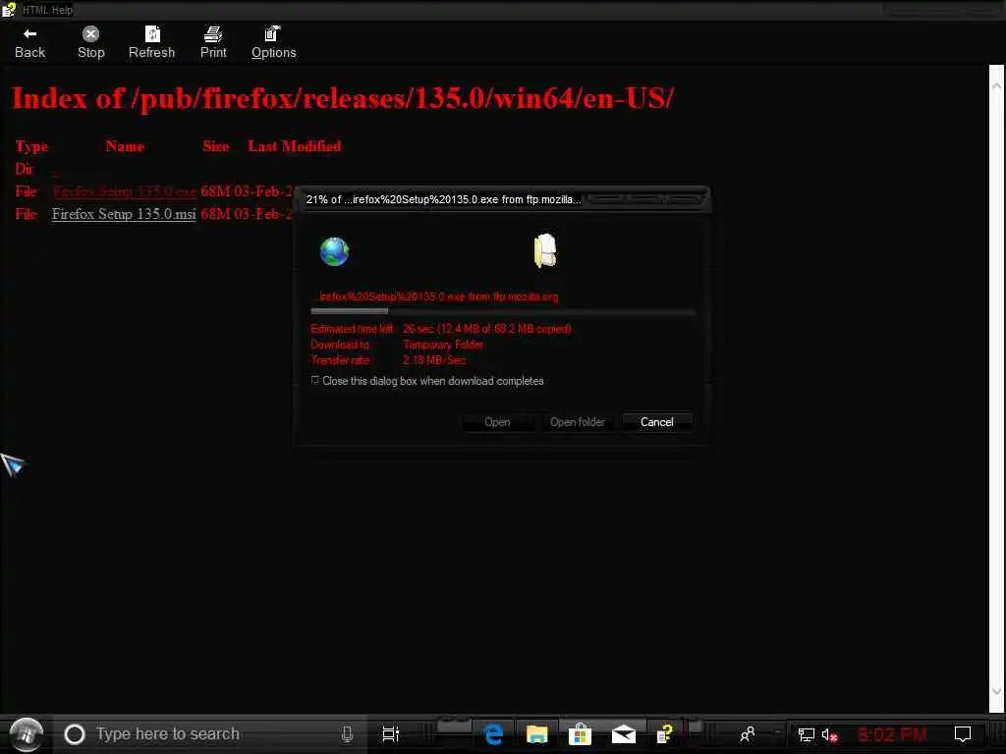Click the 'Type' column header
The height and width of the screenshot is (754, 1006).
[x=31, y=147]
